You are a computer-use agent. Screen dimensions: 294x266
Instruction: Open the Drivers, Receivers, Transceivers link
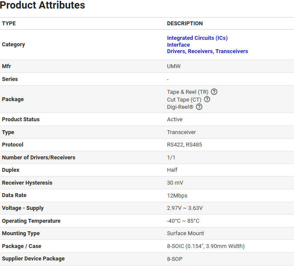tap(207, 51)
